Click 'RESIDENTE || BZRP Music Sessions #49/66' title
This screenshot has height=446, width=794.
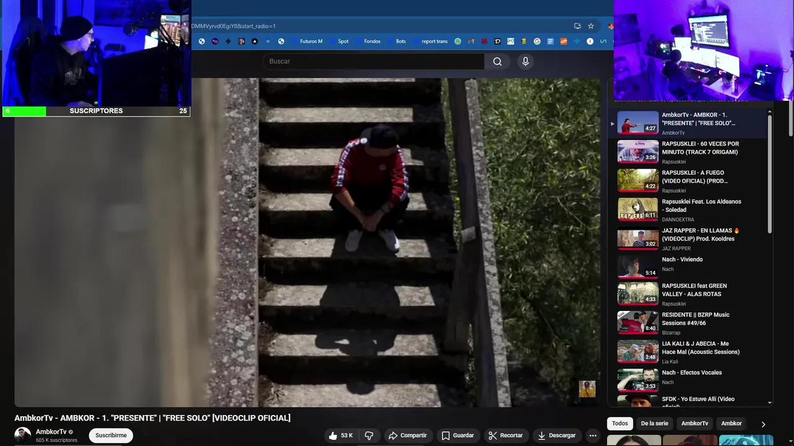coord(695,319)
